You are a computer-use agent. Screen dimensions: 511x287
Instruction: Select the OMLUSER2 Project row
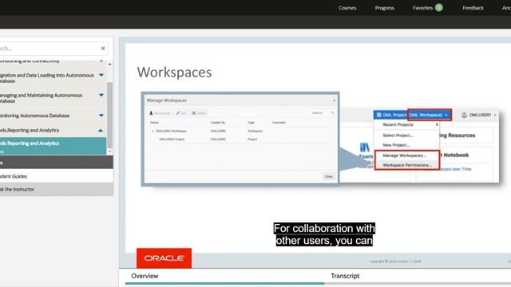pos(240,139)
